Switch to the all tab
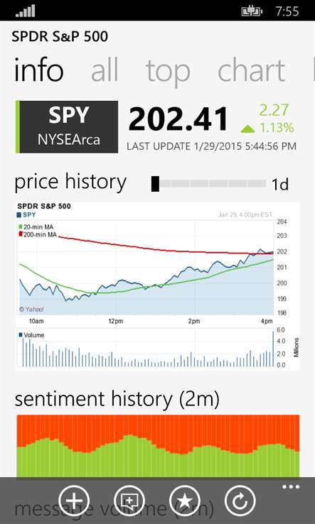The width and height of the screenshot is (315, 524). [x=105, y=70]
